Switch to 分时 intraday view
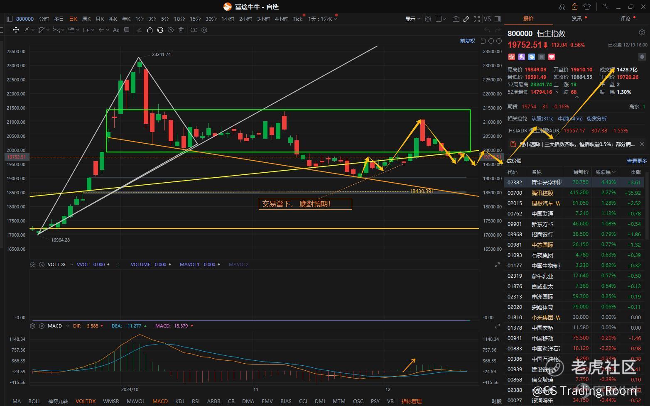This screenshot has width=650, height=406. 44,19
